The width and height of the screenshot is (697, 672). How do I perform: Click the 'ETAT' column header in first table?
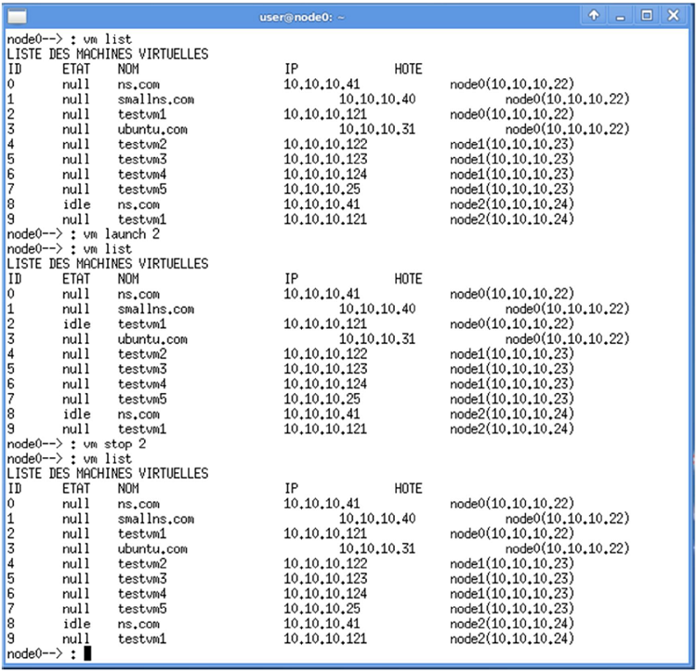pyautogui.click(x=77, y=69)
